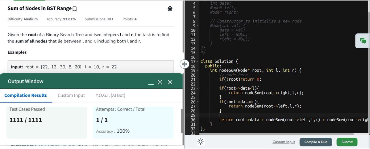This screenshot has width=370, height=149.
Task: Click 'Accuracy: 93.01%' text
Action: tap(61, 19)
